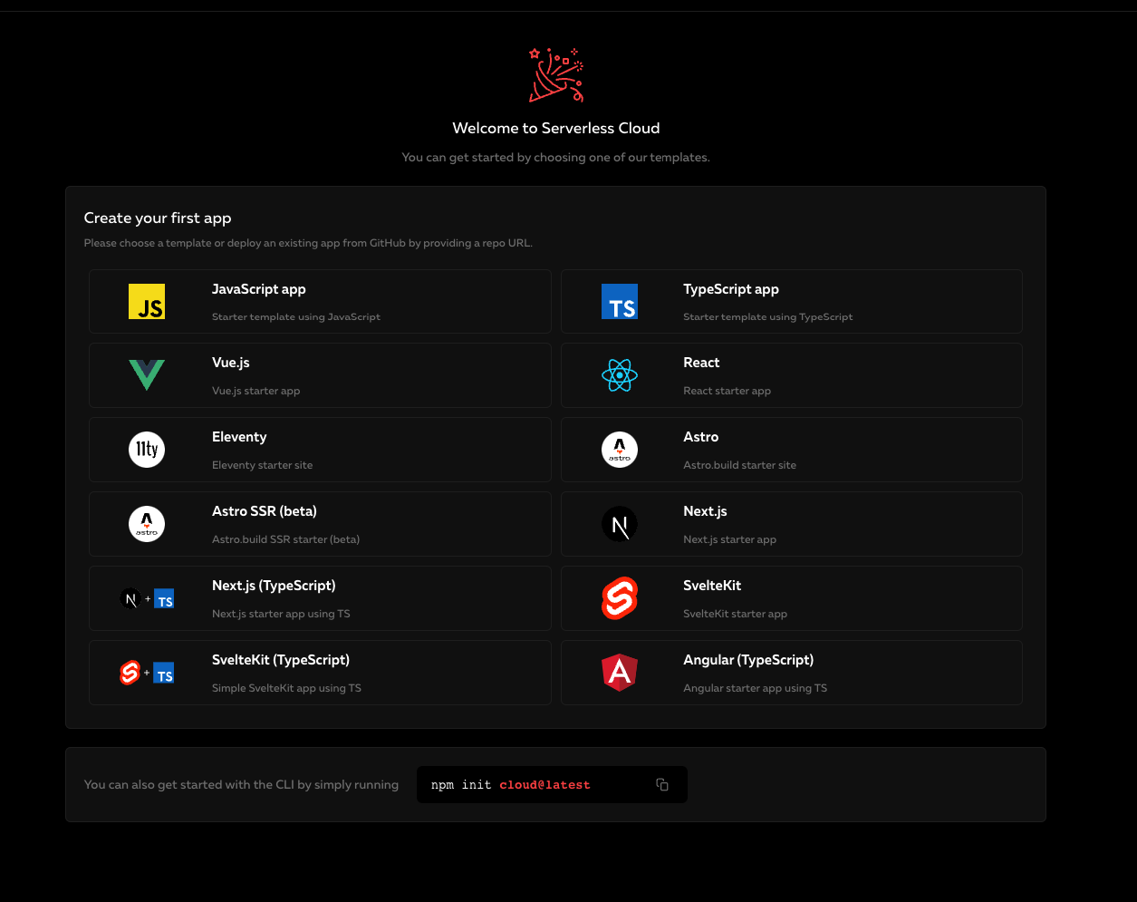
Task: Click the React atom logo icon
Action: tap(620, 374)
